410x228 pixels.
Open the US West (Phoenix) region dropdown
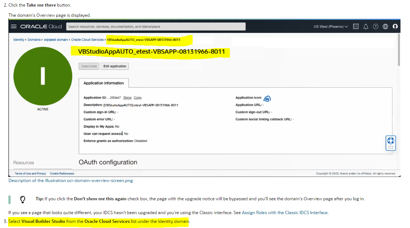[x=330, y=26]
